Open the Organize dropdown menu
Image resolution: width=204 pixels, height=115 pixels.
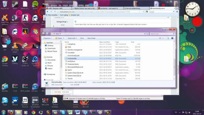47,38
